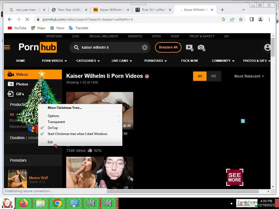The height and width of the screenshot is (209, 279).
Task: Open the SHOP link in the top bar
Action: 175,36
